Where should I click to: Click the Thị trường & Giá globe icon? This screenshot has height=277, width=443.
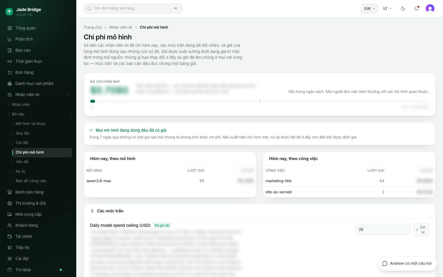[10, 203]
